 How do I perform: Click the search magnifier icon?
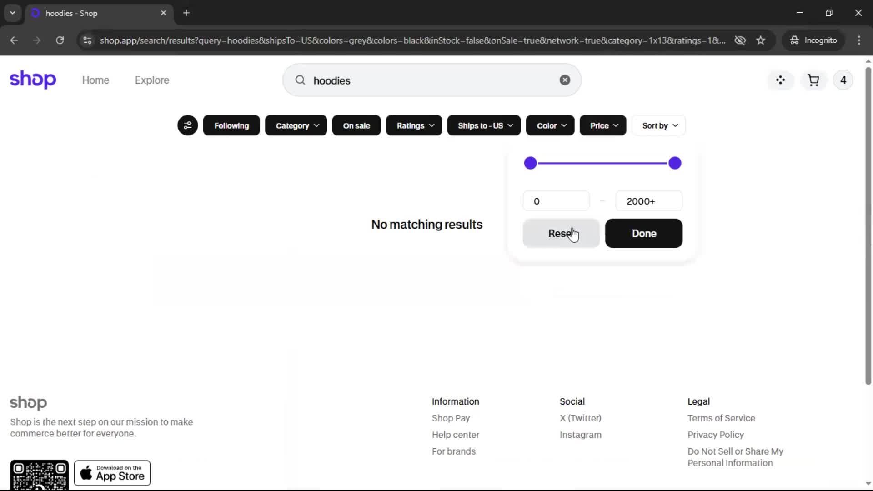point(300,80)
